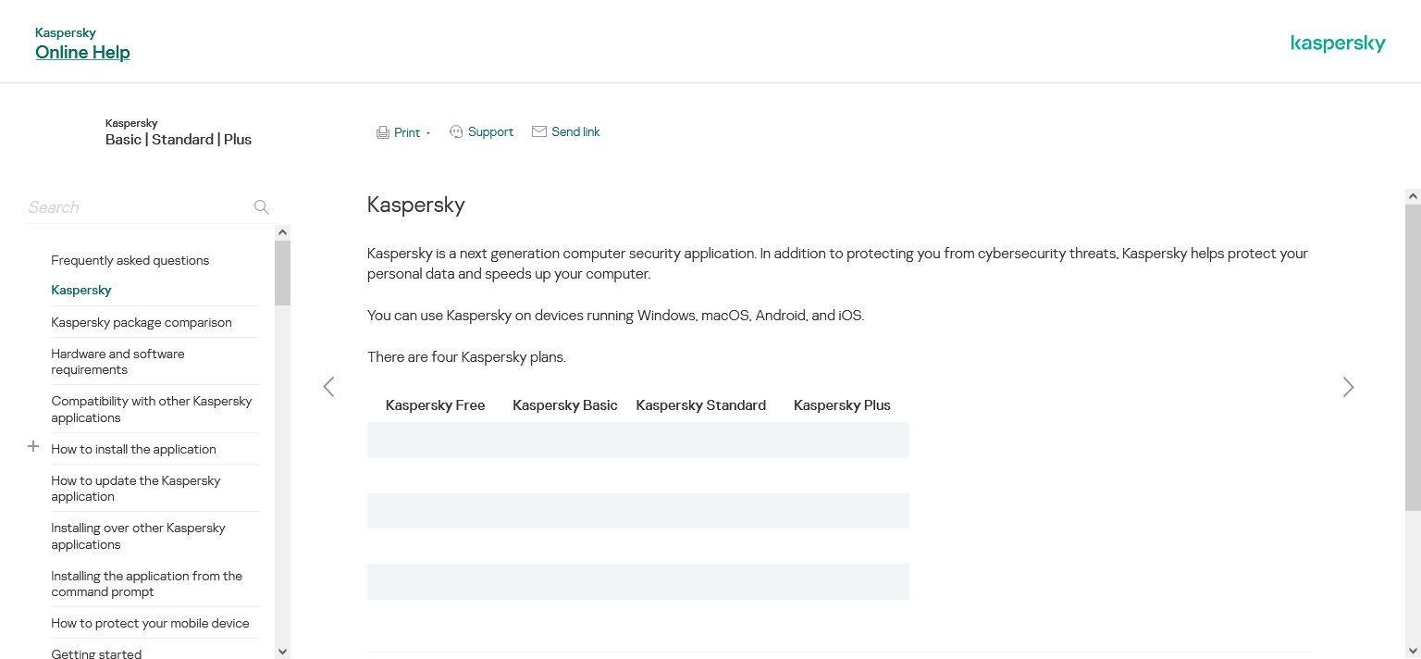The width and height of the screenshot is (1421, 659).
Task: Click Kaspersky Basic column header
Action: (565, 405)
